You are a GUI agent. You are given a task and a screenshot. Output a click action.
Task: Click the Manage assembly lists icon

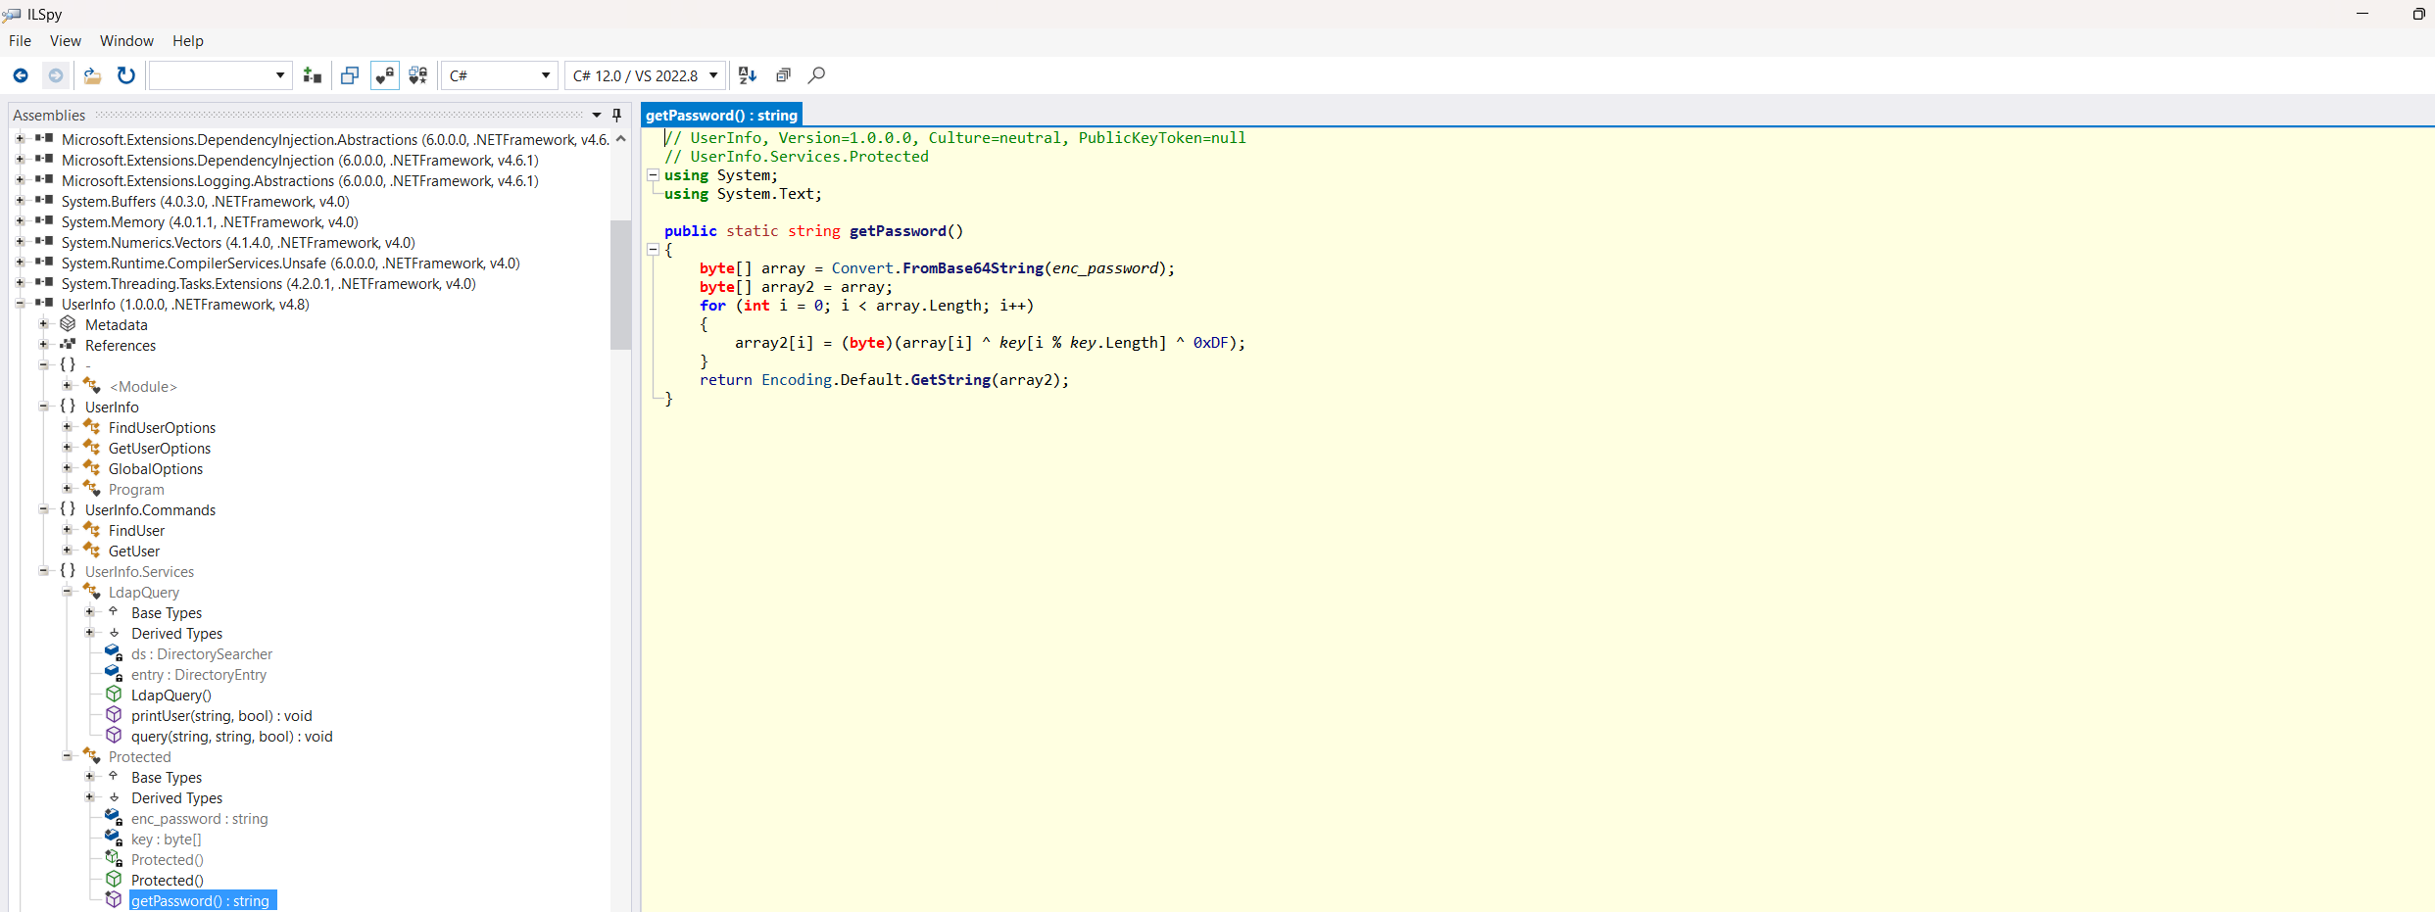tap(313, 75)
